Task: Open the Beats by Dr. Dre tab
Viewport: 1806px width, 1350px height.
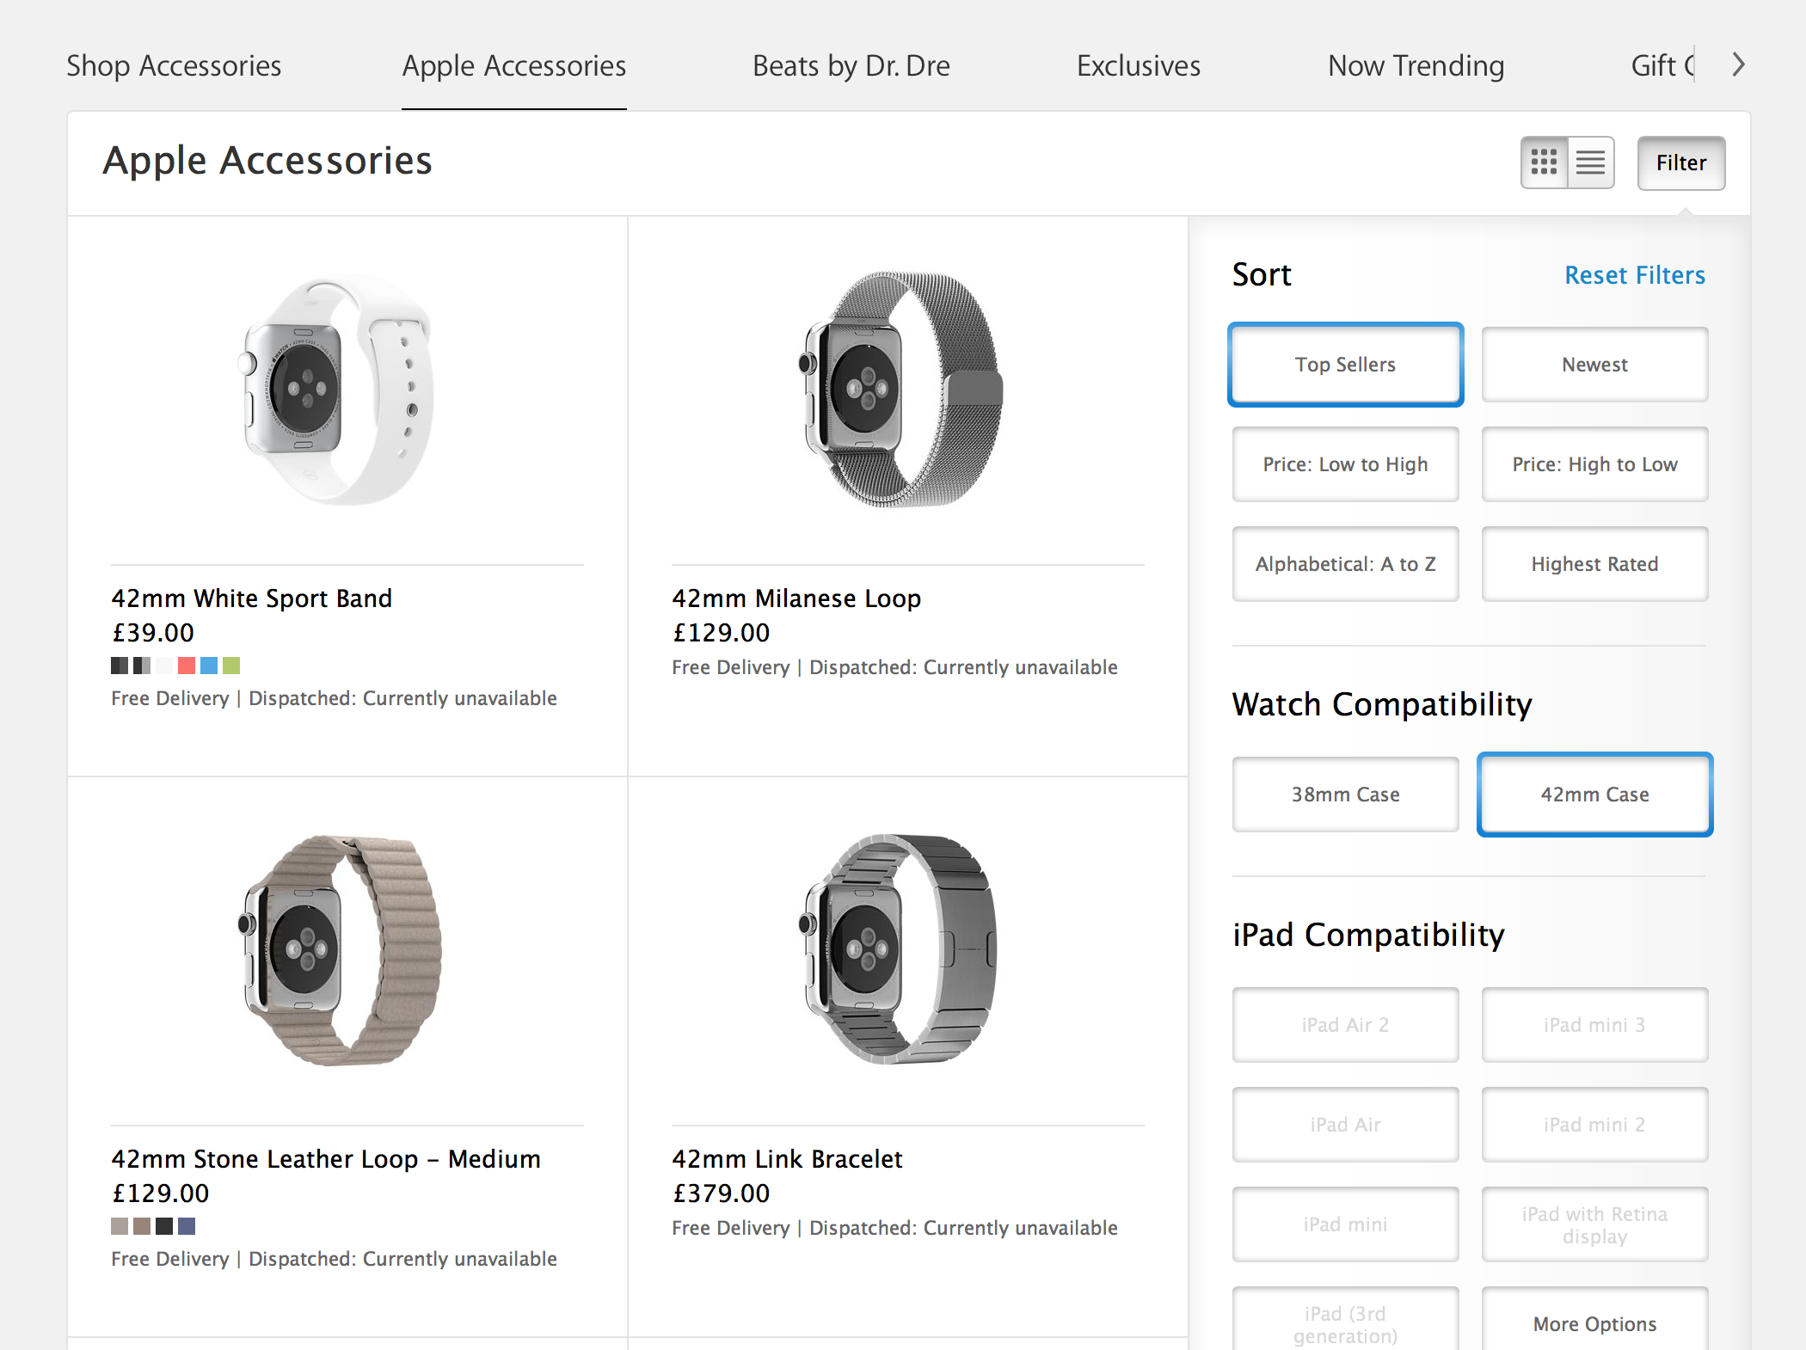Action: pyautogui.click(x=851, y=65)
